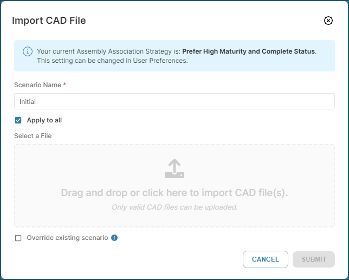This screenshot has width=349, height=280.
Task: Click User Preferences text in the banner
Action: [160, 61]
